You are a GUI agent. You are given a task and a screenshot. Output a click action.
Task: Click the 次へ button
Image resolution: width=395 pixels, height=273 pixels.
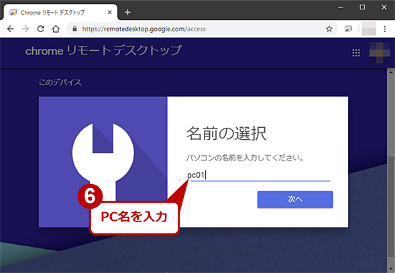[x=295, y=199]
